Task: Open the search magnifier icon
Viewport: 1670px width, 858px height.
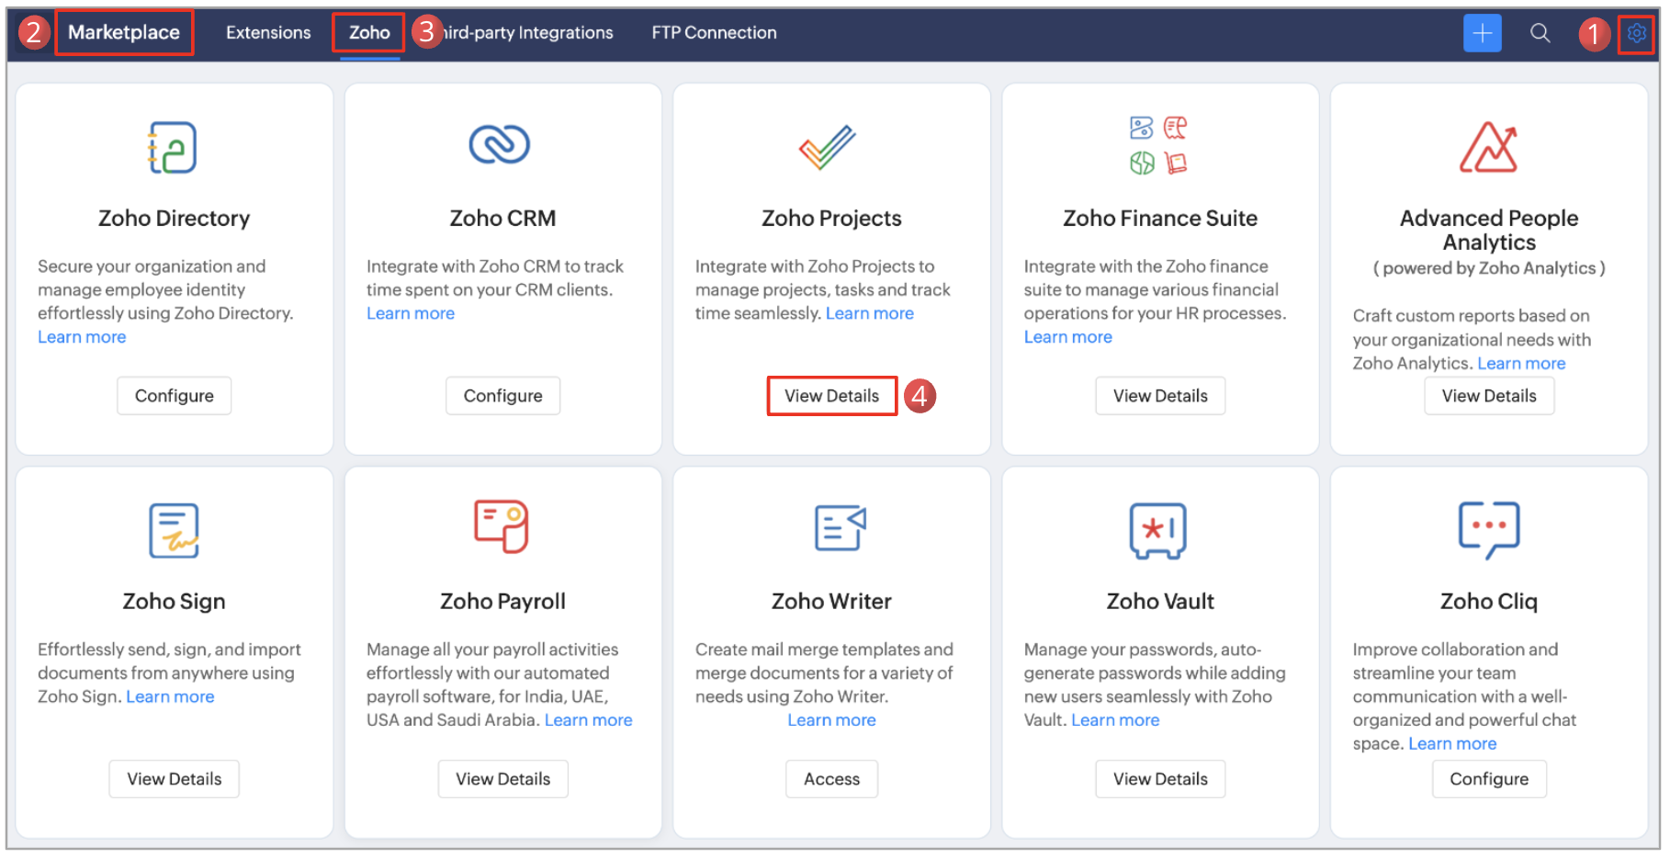Action: tap(1540, 33)
